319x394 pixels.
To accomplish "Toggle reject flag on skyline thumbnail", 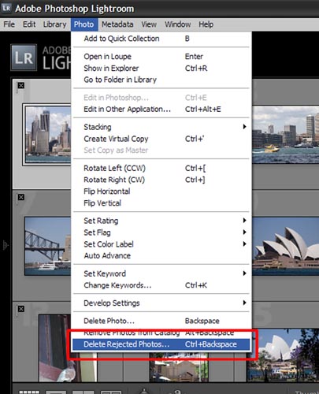I will 20,86.
